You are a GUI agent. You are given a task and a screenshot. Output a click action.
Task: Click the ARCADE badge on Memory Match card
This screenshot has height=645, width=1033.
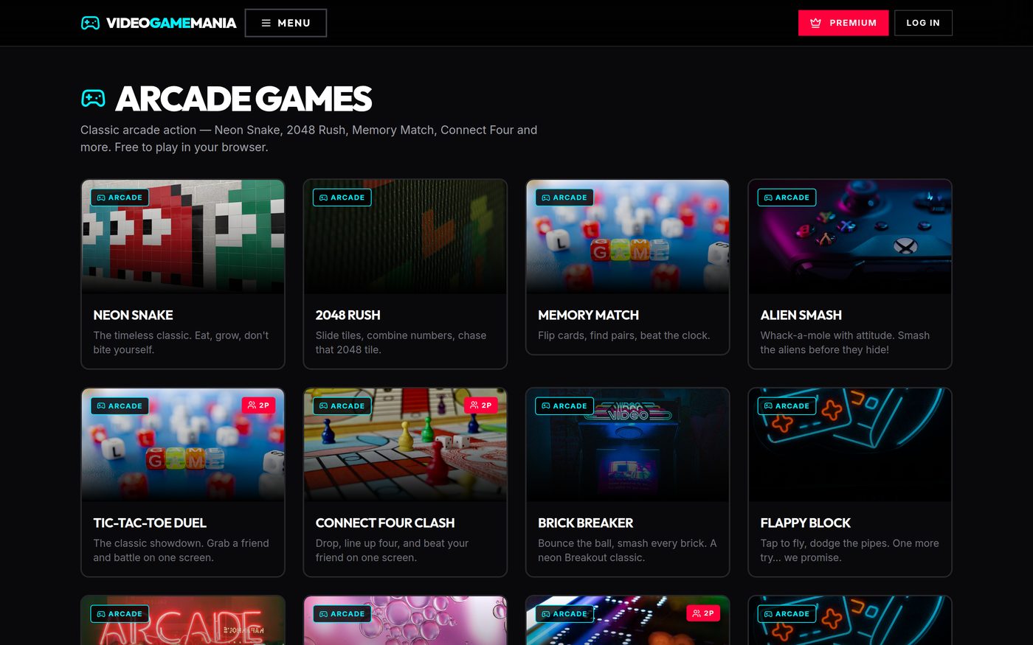[564, 198]
